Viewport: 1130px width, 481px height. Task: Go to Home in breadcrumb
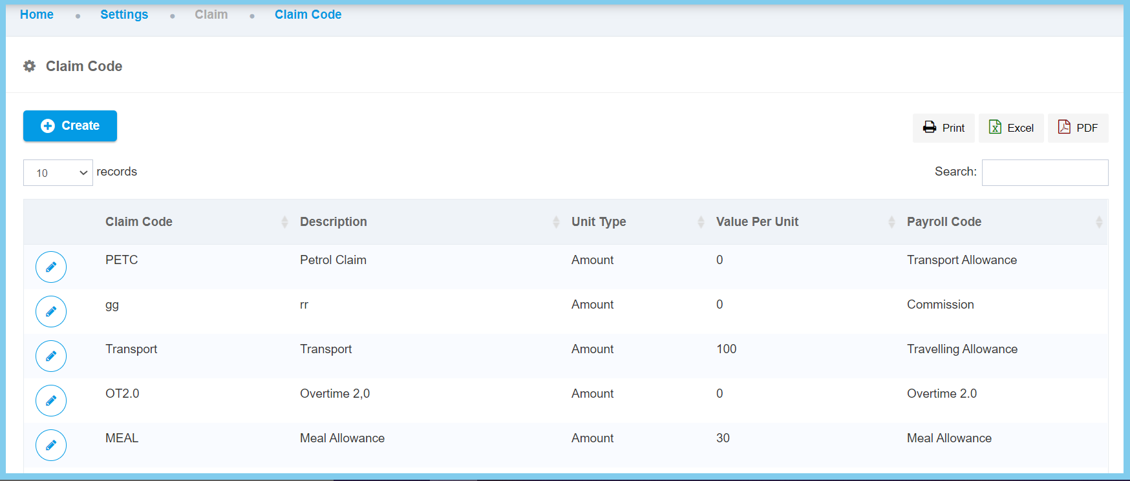[37, 15]
